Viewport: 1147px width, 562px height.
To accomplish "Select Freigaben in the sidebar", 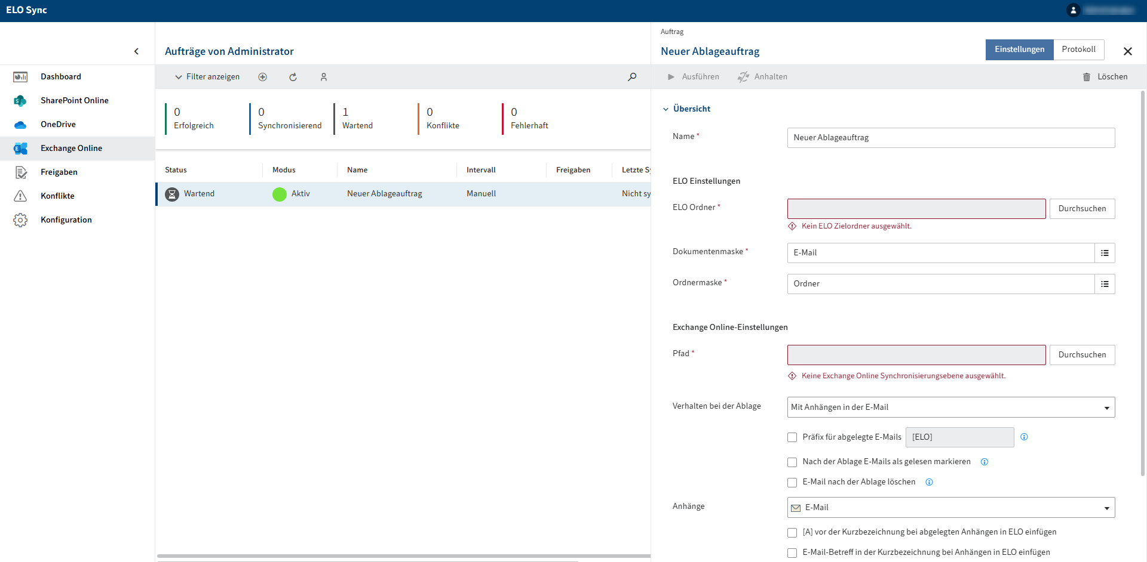I will coord(78,172).
